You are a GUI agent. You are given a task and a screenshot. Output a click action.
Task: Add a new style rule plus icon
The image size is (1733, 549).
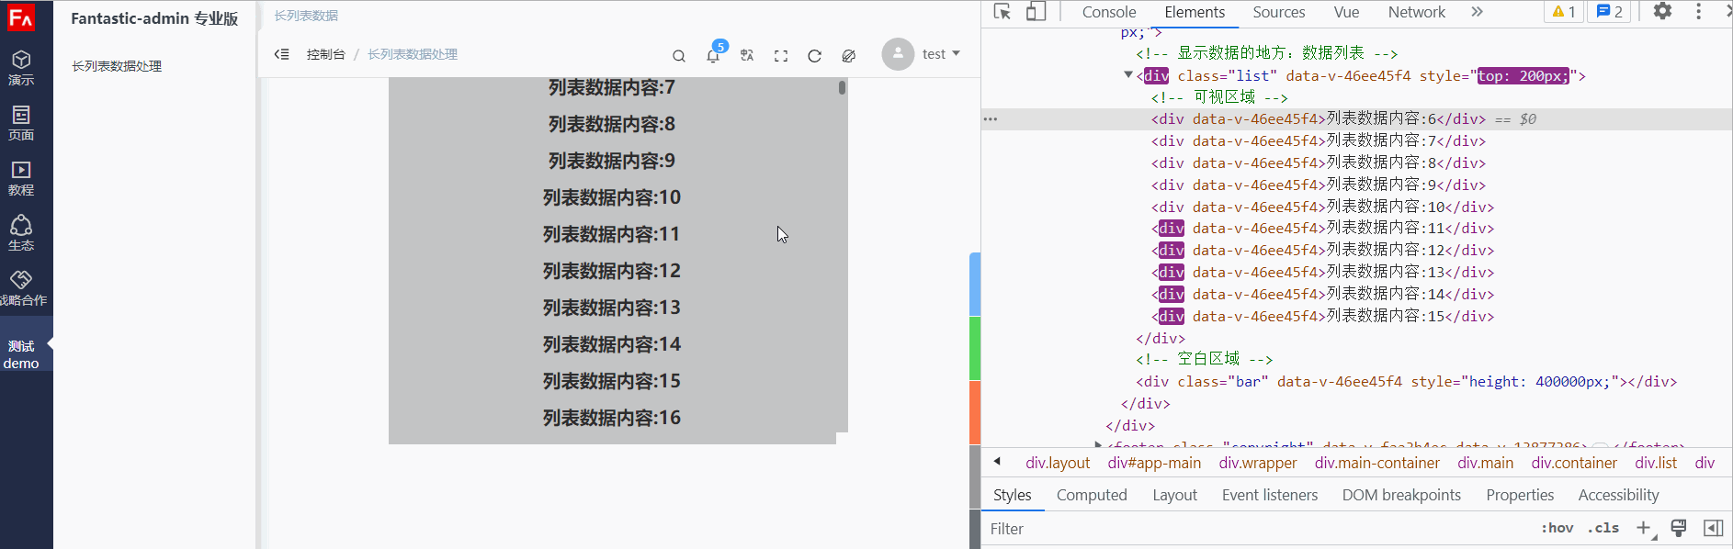click(1644, 528)
